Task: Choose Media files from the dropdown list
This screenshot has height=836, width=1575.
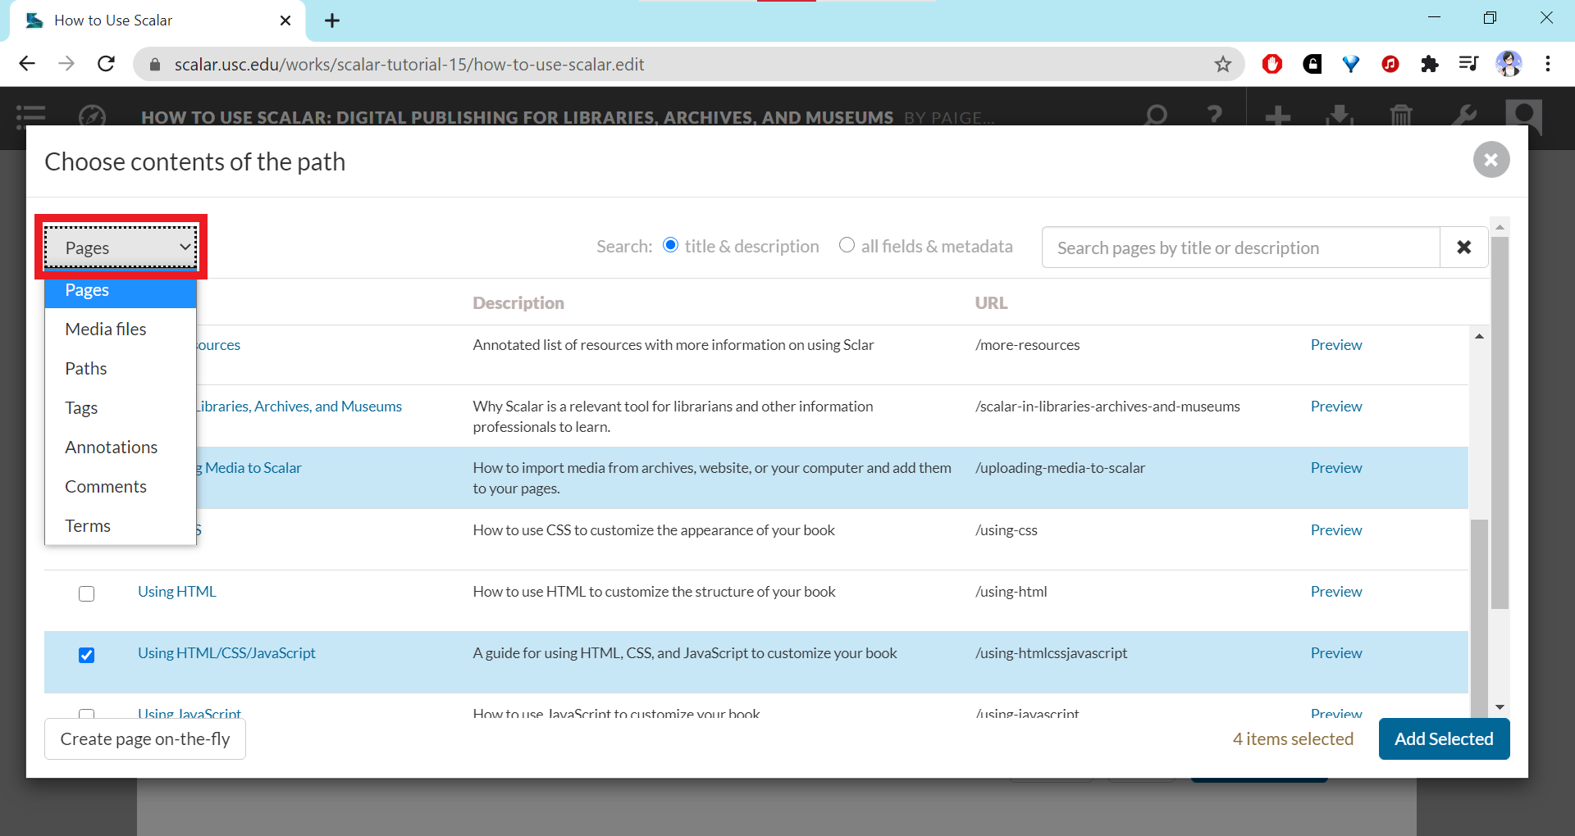Action: [x=106, y=329]
